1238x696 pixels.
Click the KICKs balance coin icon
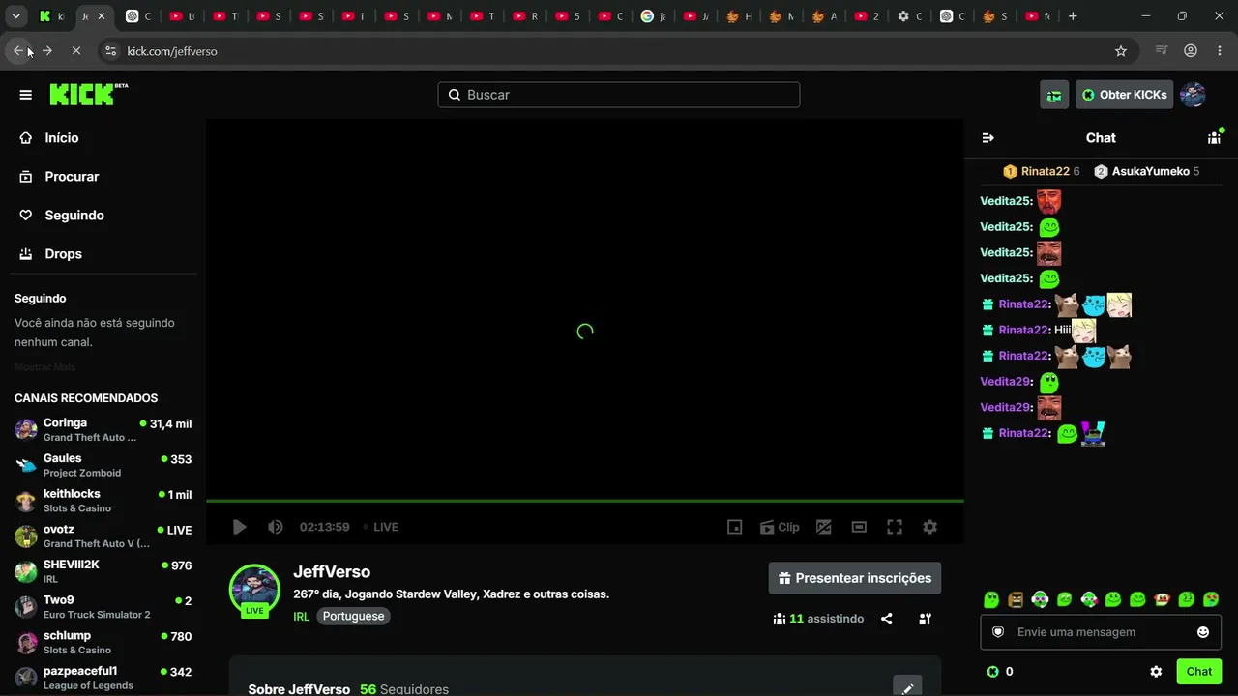pos(992,672)
